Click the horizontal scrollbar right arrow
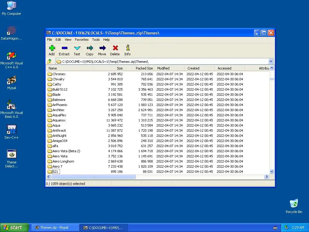Image resolution: width=309 pixels, height=232 pixels. [x=267, y=176]
